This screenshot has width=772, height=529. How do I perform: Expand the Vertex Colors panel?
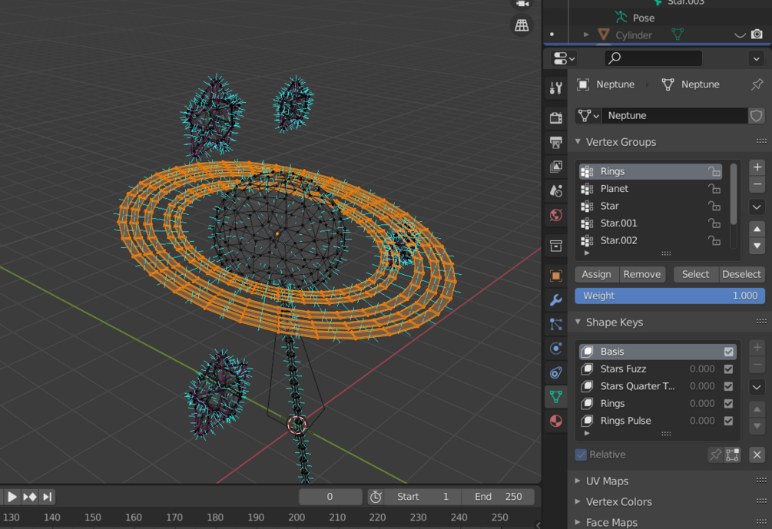(578, 501)
